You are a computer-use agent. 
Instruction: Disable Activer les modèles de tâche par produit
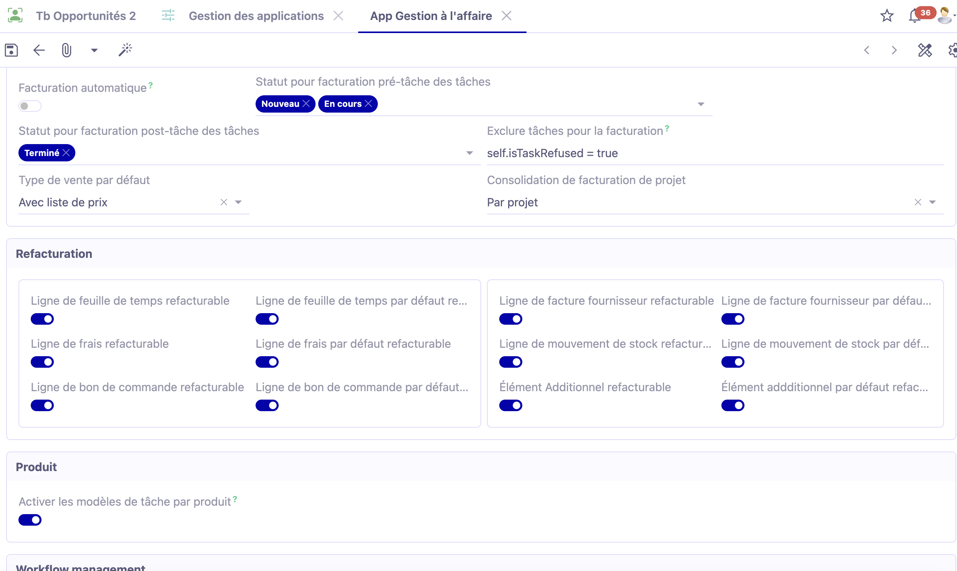point(30,520)
